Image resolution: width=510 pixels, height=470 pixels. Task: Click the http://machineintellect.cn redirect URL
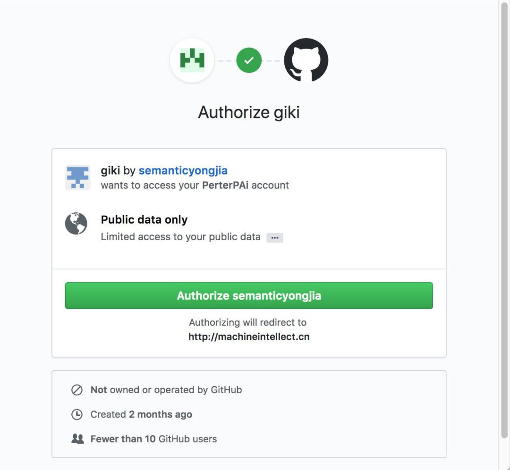pyautogui.click(x=249, y=336)
